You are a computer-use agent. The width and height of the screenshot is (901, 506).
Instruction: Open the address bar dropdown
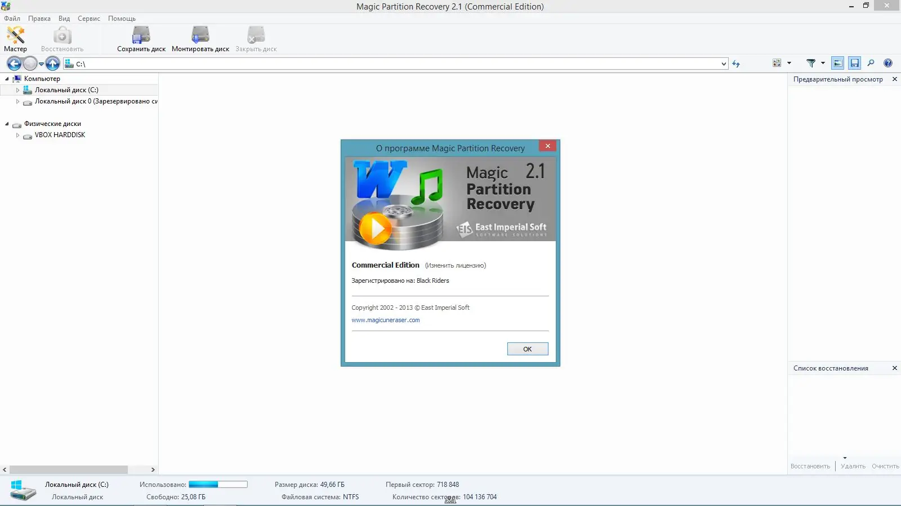coord(724,64)
